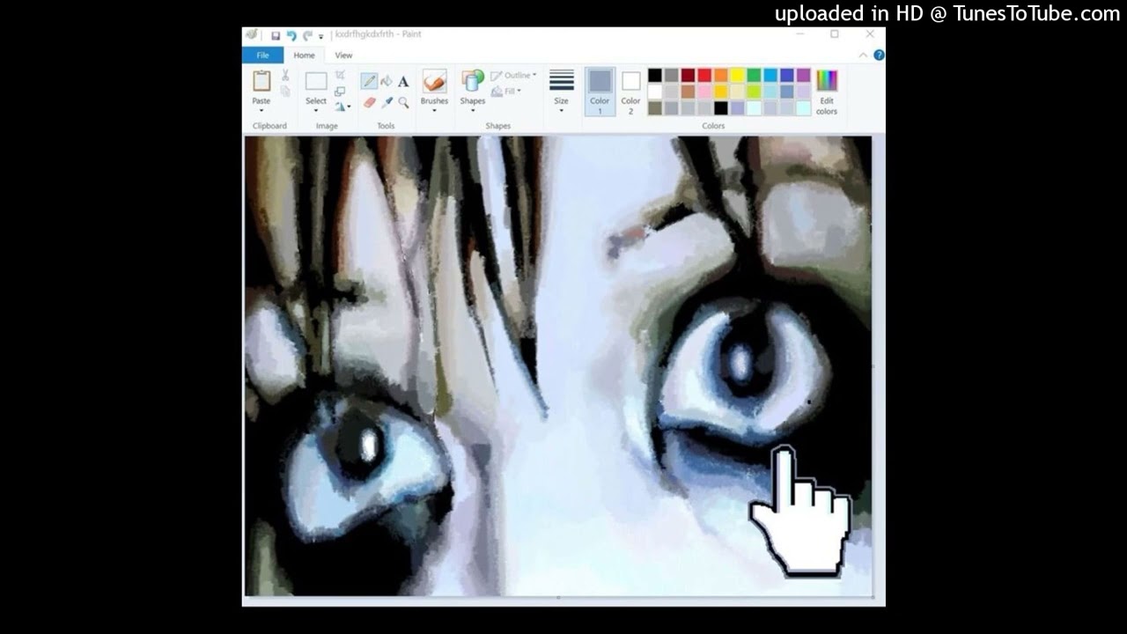This screenshot has height=634, width=1127.
Task: Select the Color picker eyedropper tool
Action: click(x=387, y=102)
